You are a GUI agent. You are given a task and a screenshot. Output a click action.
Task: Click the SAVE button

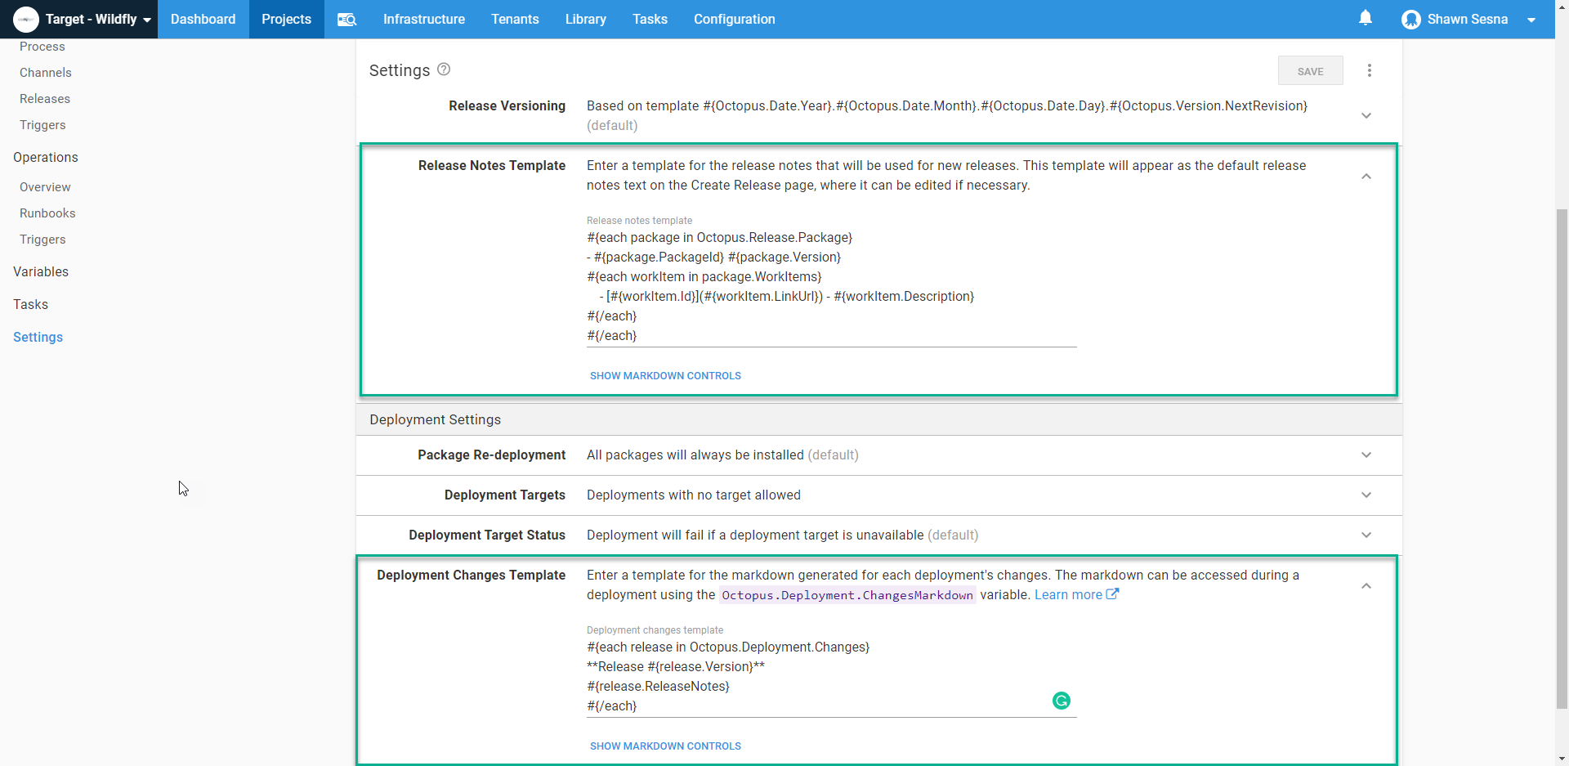click(1310, 70)
